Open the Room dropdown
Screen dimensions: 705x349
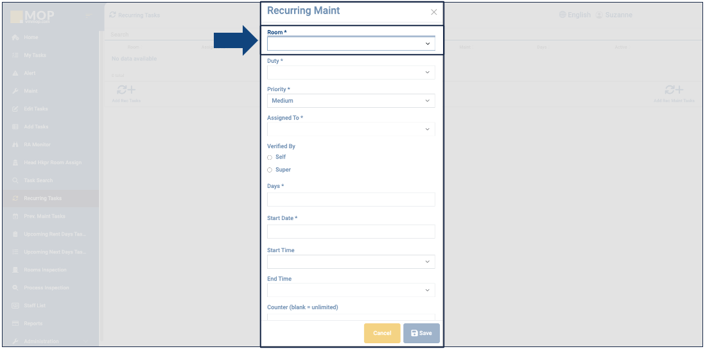click(351, 44)
